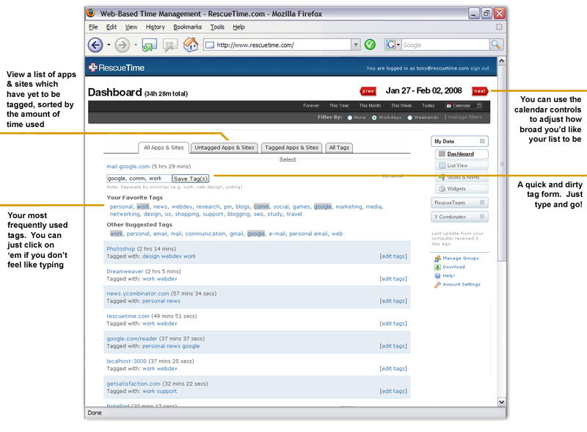Open the forward button history dropdown arrow
The width and height of the screenshot is (587, 432).
[x=136, y=45]
